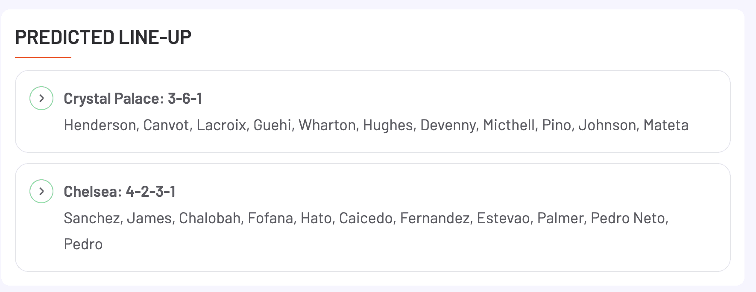Click Mateta in the Crystal Palace line-up
Image resolution: width=756 pixels, height=292 pixels.
coord(666,125)
